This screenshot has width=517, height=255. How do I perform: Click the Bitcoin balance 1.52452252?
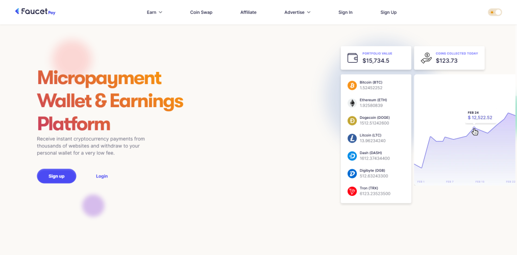pyautogui.click(x=371, y=88)
